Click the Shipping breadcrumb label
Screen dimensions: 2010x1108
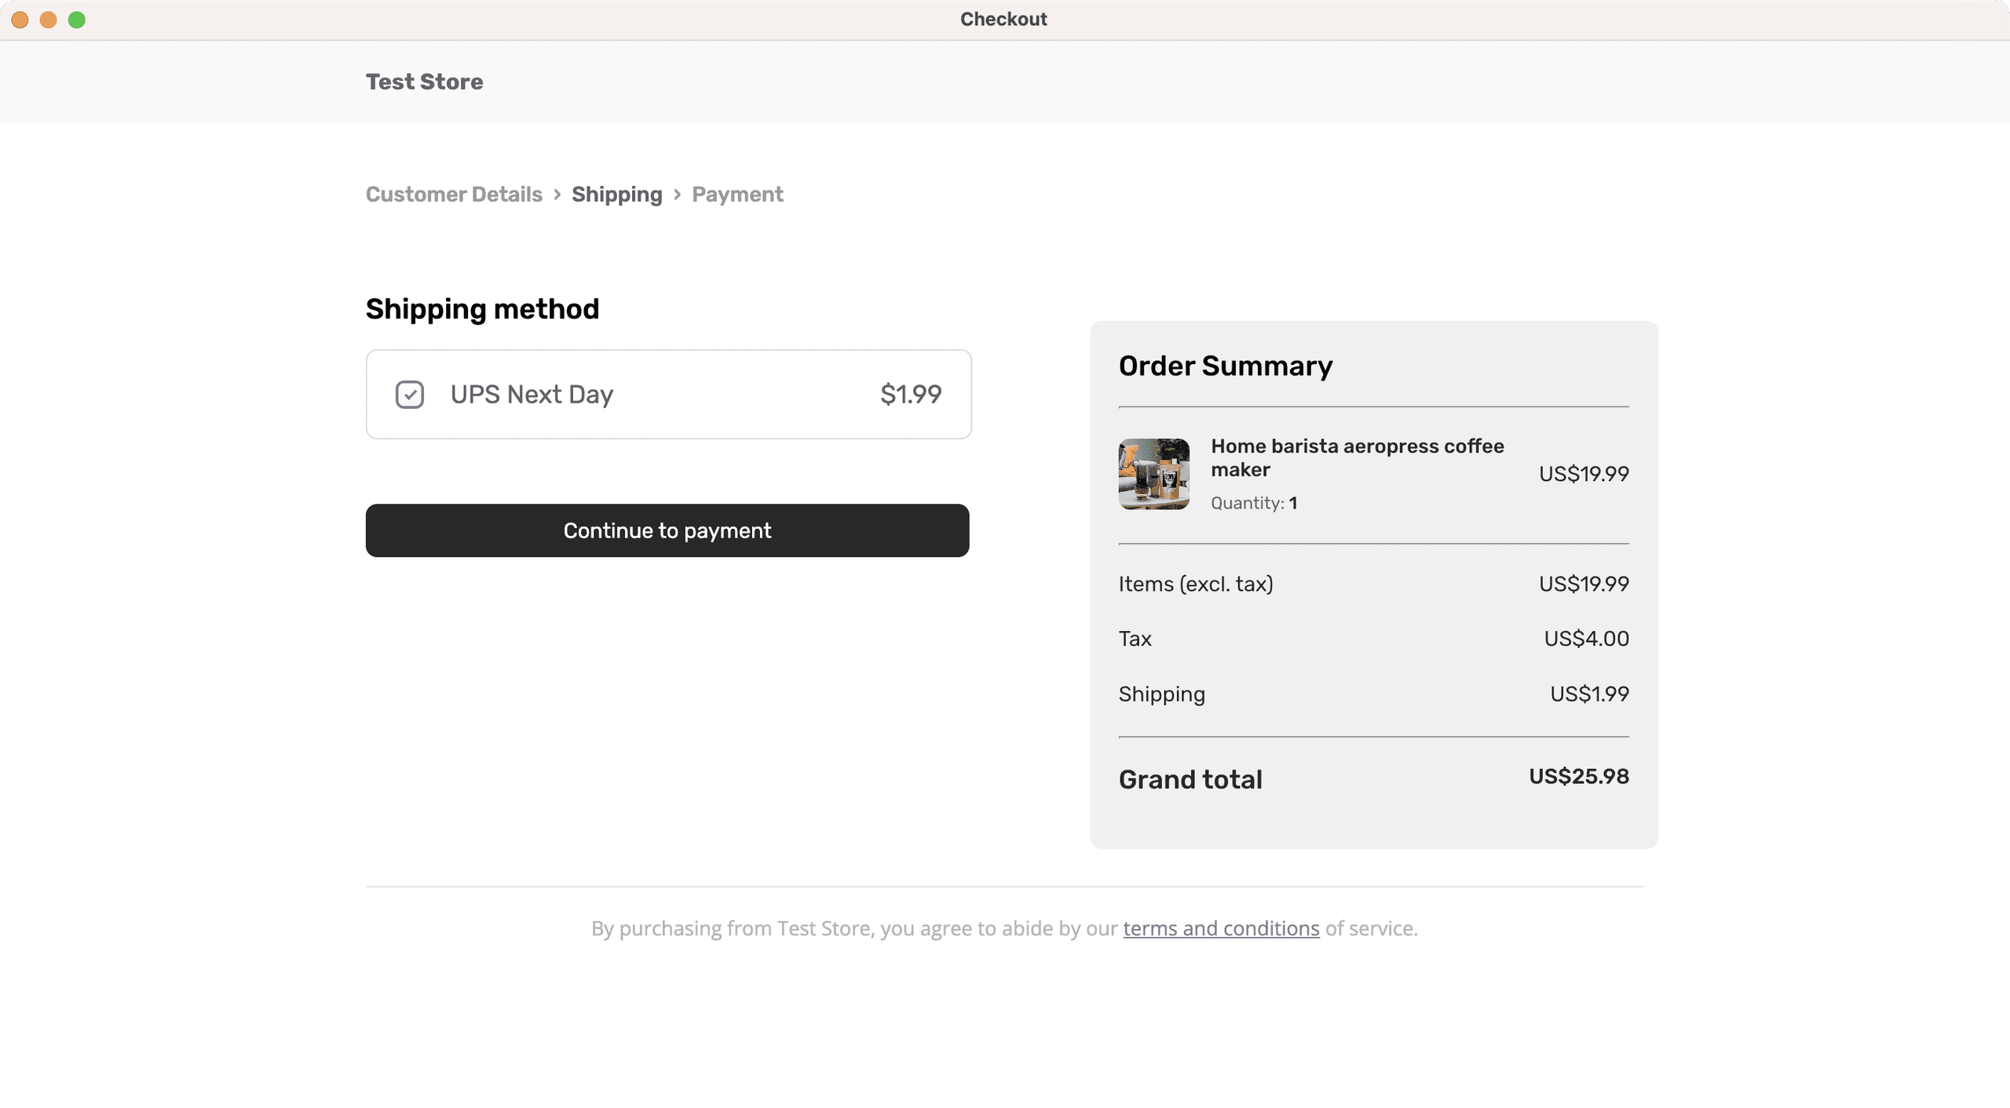[x=617, y=194]
